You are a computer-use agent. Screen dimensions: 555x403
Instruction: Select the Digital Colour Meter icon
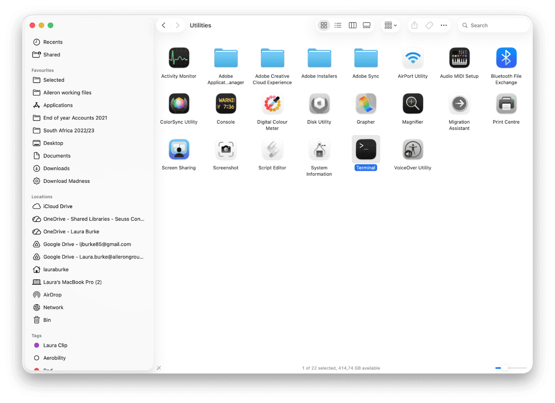pos(272,104)
